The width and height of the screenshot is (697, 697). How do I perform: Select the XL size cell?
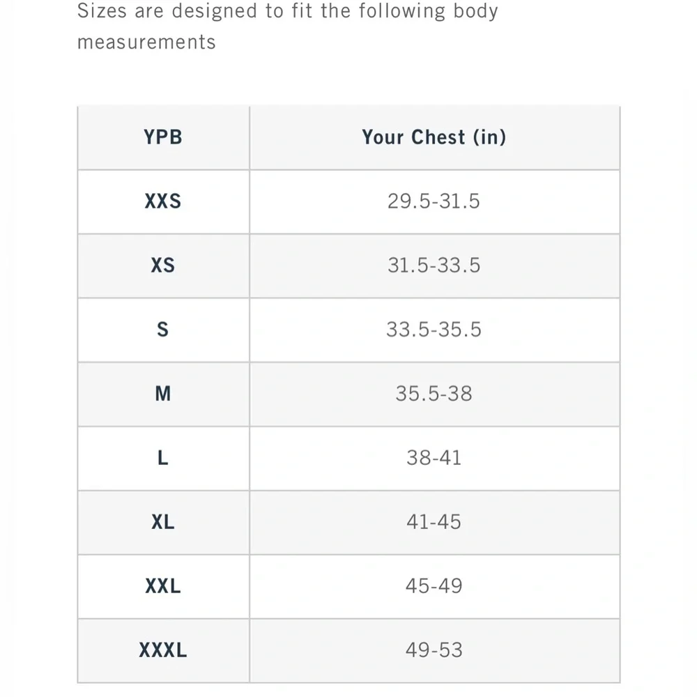(163, 522)
